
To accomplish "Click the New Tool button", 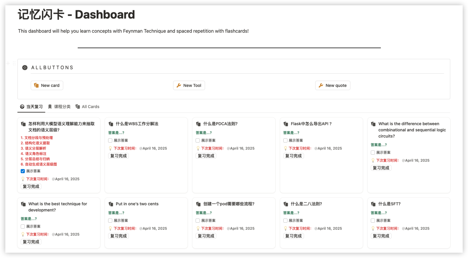I will coord(189,85).
